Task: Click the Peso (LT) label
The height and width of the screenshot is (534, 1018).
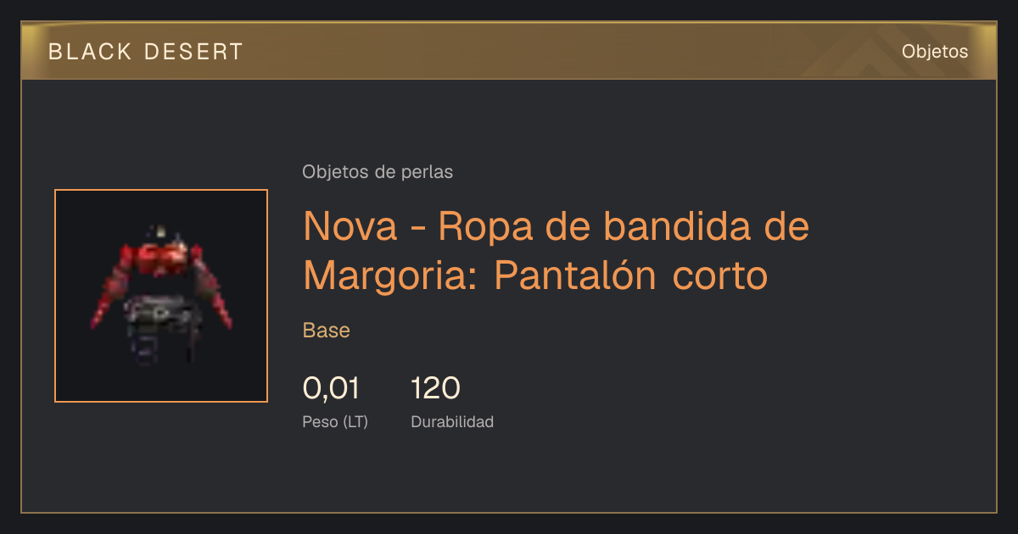Action: [335, 422]
